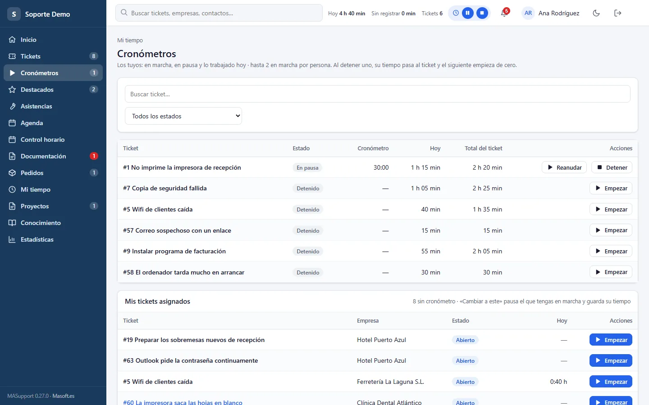Image resolution: width=649 pixels, height=405 pixels.
Task: Open the Tickets menu item
Action: coord(53,56)
